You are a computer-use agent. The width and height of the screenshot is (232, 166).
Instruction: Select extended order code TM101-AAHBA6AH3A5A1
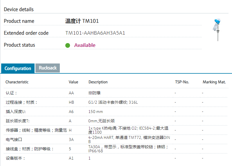point(95,33)
